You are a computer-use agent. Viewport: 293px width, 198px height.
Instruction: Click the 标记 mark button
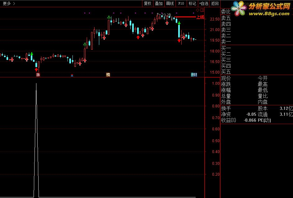tap(192, 3)
